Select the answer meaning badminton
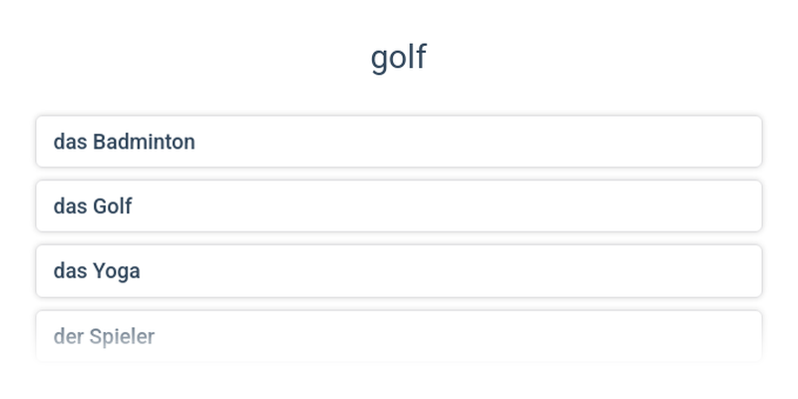 point(399,142)
